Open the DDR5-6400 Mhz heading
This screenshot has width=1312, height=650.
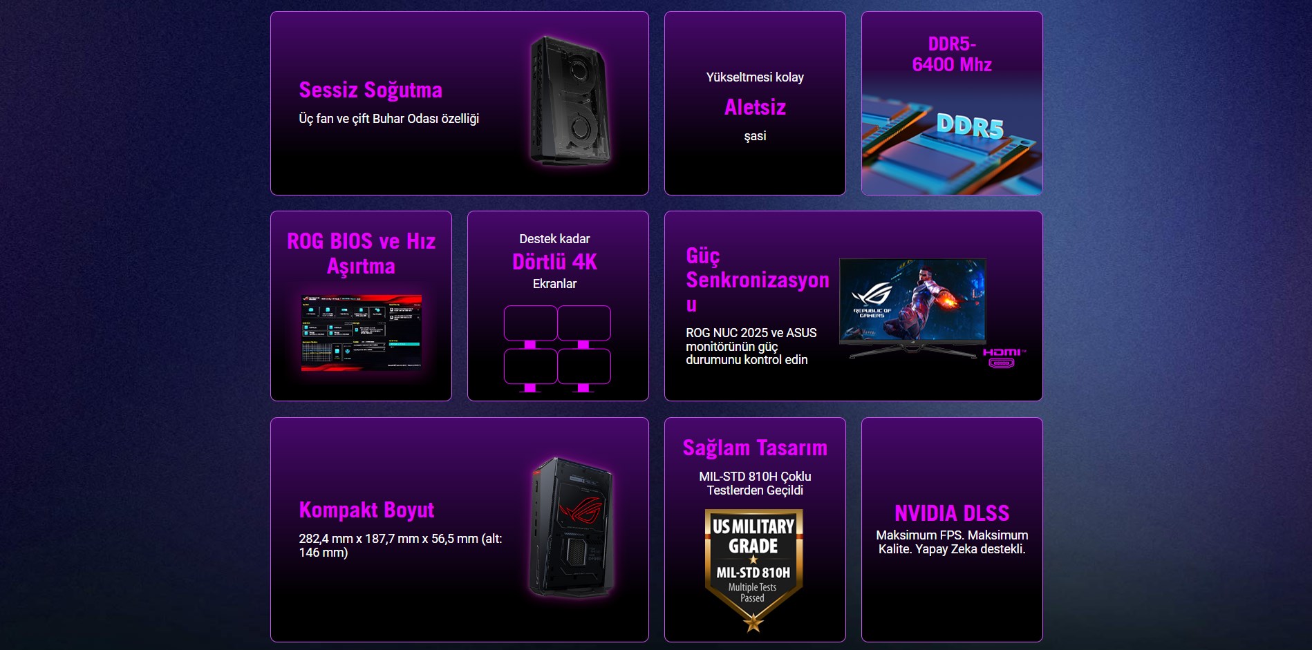coord(952,54)
